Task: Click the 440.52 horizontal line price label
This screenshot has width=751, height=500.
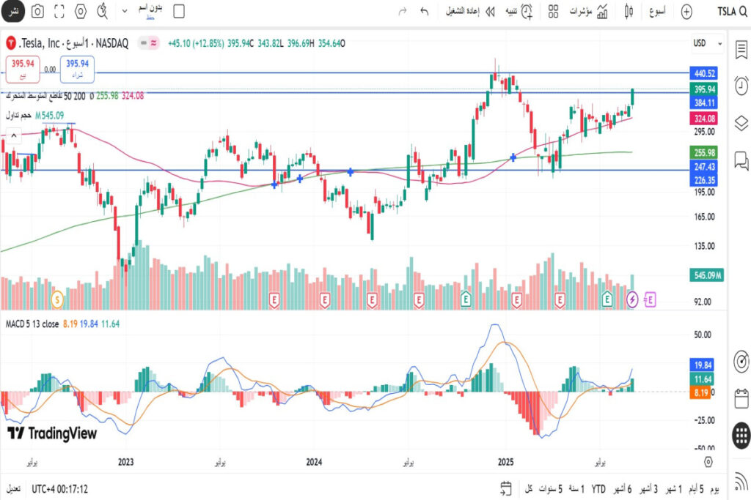Action: click(x=705, y=73)
